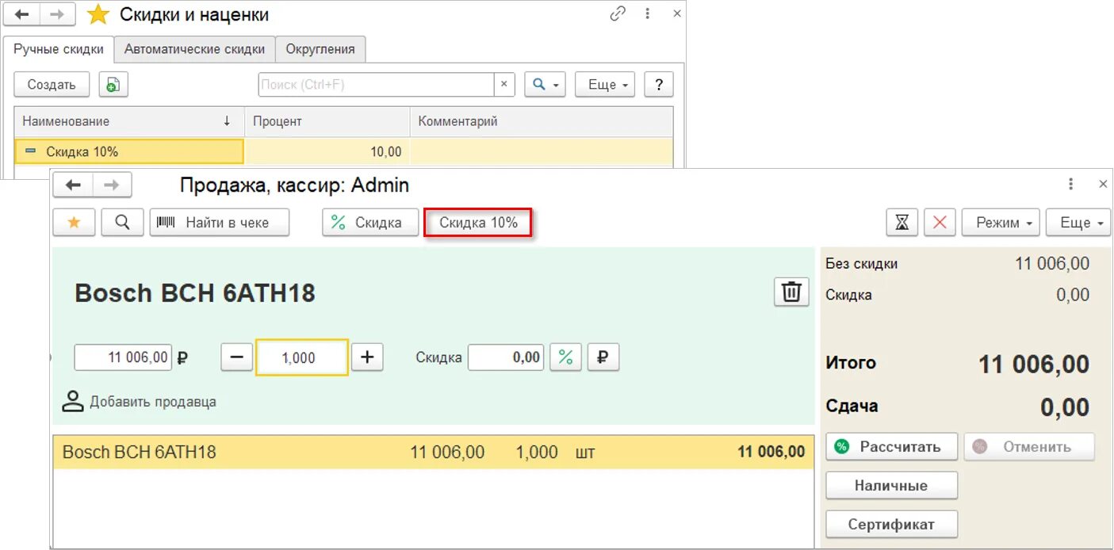This screenshot has width=1114, height=550.
Task: Open three-dot menu in Скидки и наценки window
Action: [648, 13]
